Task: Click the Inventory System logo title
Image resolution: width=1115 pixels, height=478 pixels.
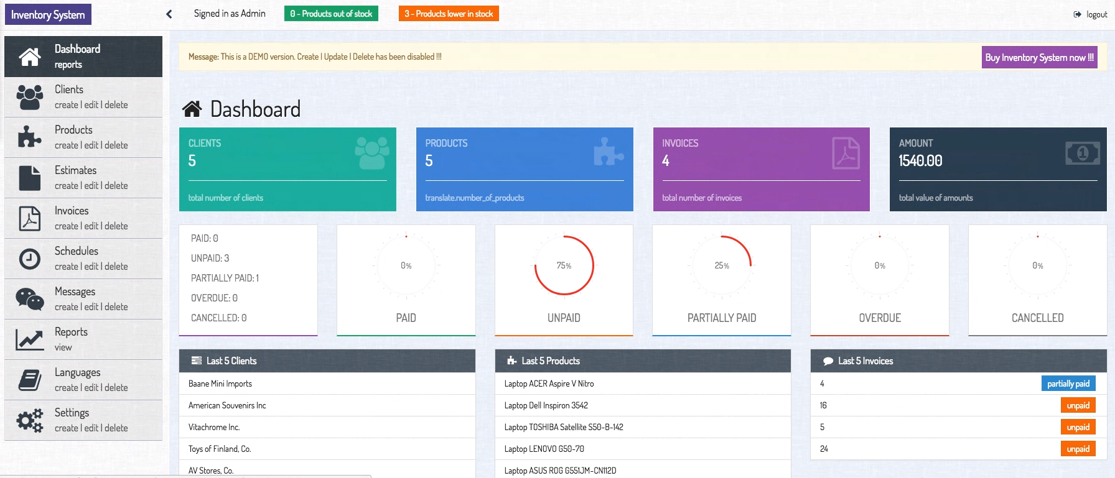Action: 48,14
